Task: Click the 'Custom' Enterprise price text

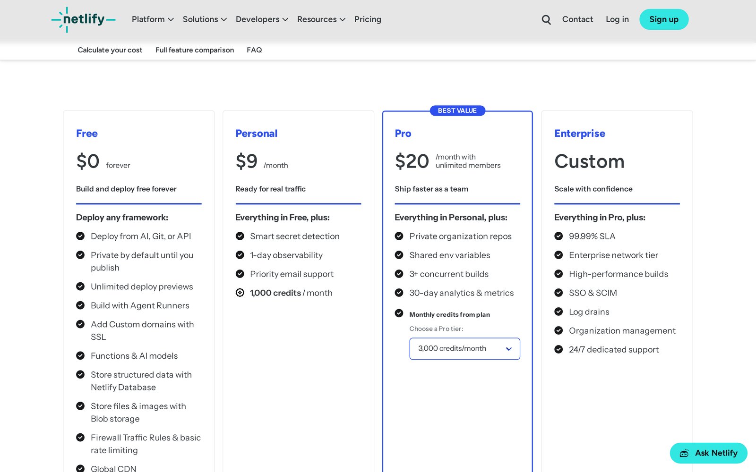Action: pyautogui.click(x=589, y=161)
